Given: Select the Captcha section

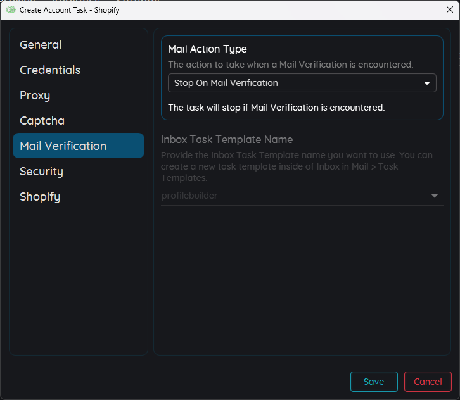Looking at the screenshot, I should click(x=42, y=121).
